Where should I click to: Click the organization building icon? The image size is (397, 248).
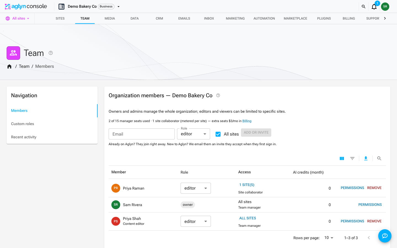61,7
